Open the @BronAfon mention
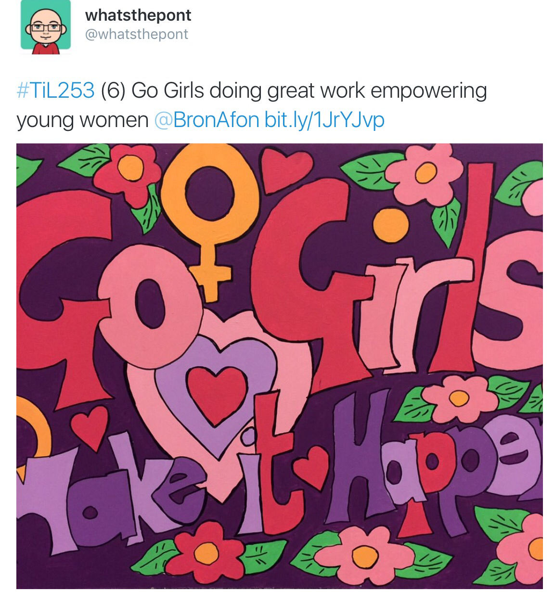Viewport: 554px width, 592px height. 207,120
